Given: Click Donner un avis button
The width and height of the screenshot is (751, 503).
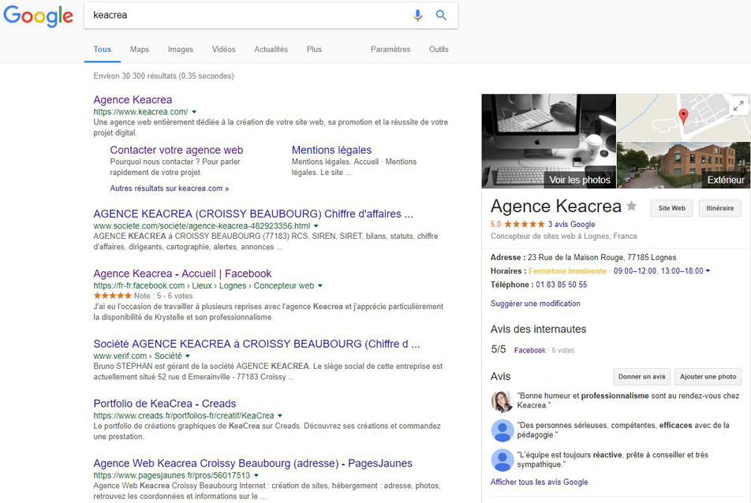Looking at the screenshot, I should (642, 377).
